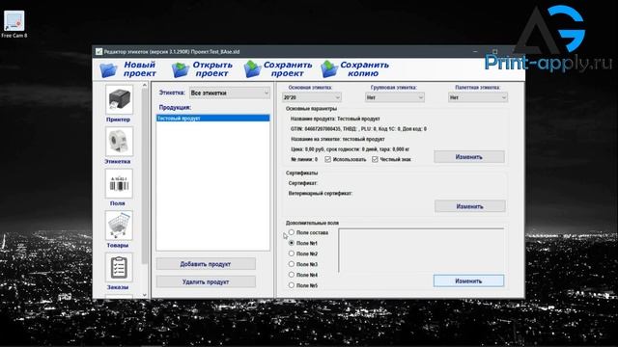Click the Открыть проект folder icon
618x347 pixels.
coord(181,69)
